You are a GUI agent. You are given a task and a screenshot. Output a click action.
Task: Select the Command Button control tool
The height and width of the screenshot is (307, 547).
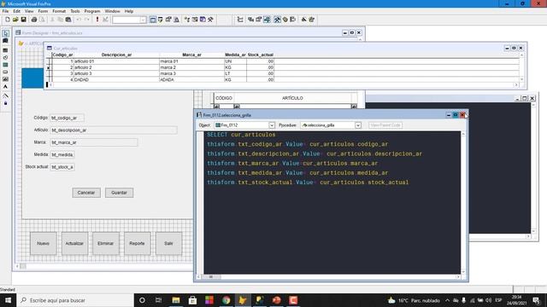6,72
